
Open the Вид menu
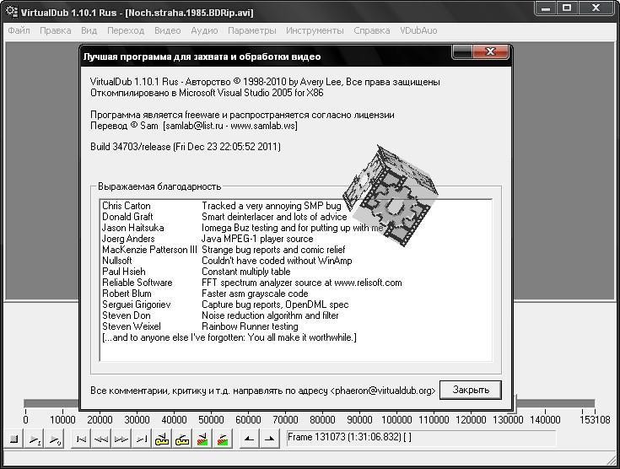89,30
